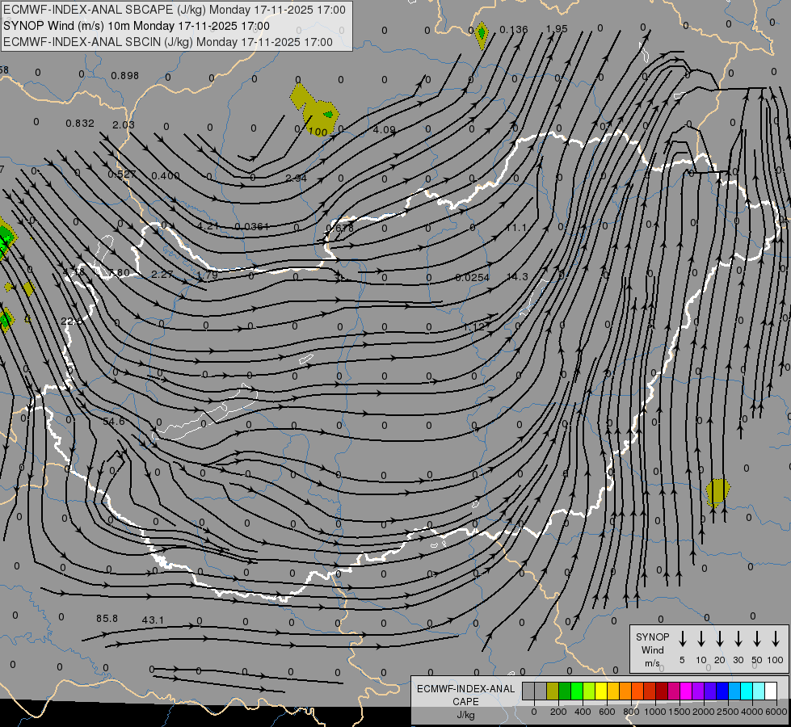791x727 pixels.
Task: Click the map value 0.0254
Action: [472, 278]
